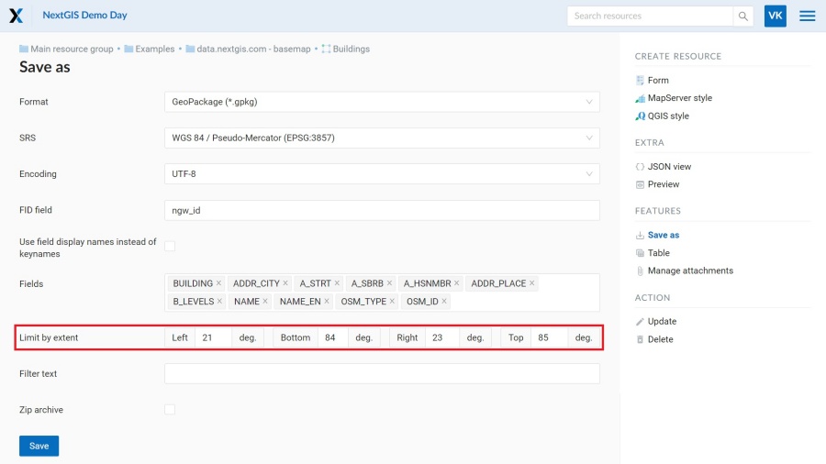Image resolution: width=826 pixels, height=464 pixels.
Task: Click the search magnifier icon
Action: [x=742, y=17]
